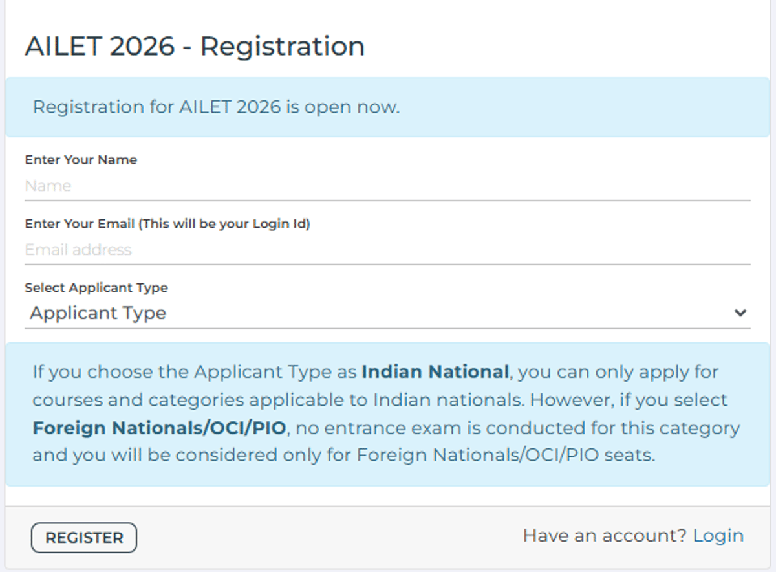Submit registration with the REGISTER button
Image resolution: width=776 pixels, height=572 pixels.
pyautogui.click(x=83, y=538)
